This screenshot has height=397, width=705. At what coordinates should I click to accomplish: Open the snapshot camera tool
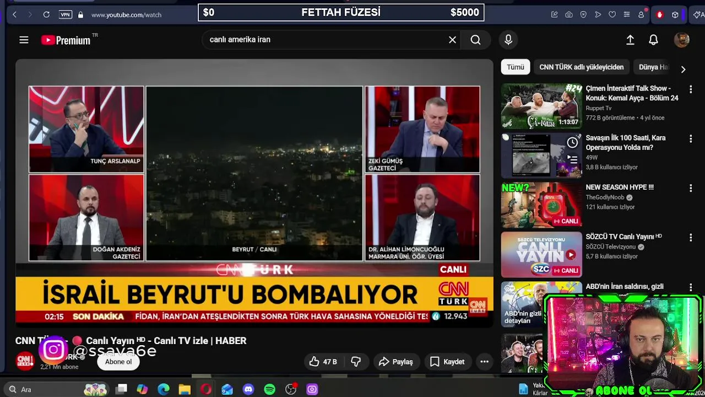point(569,15)
